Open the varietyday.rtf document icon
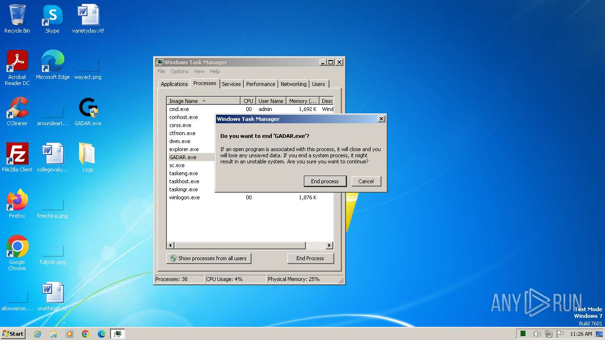605x340 pixels. 88,19
